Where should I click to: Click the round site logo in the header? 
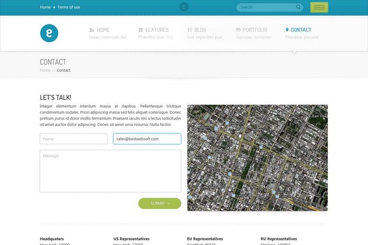pos(49,33)
